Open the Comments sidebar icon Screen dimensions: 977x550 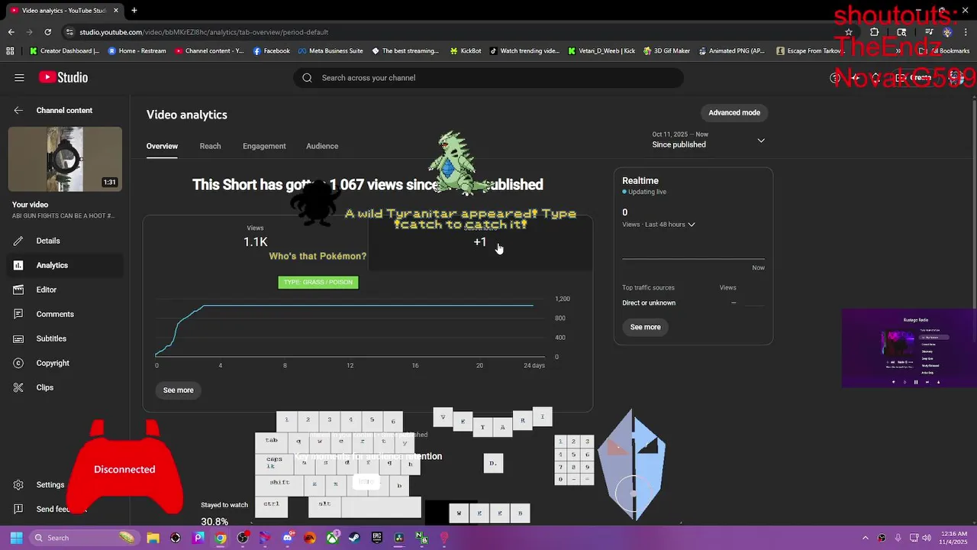point(18,314)
